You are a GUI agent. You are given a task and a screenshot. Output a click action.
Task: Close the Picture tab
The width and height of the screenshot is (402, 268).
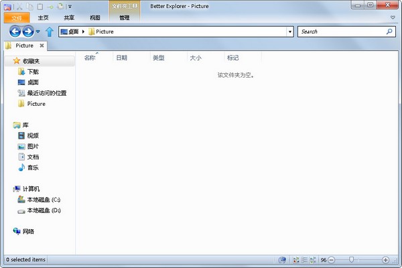tap(42, 46)
